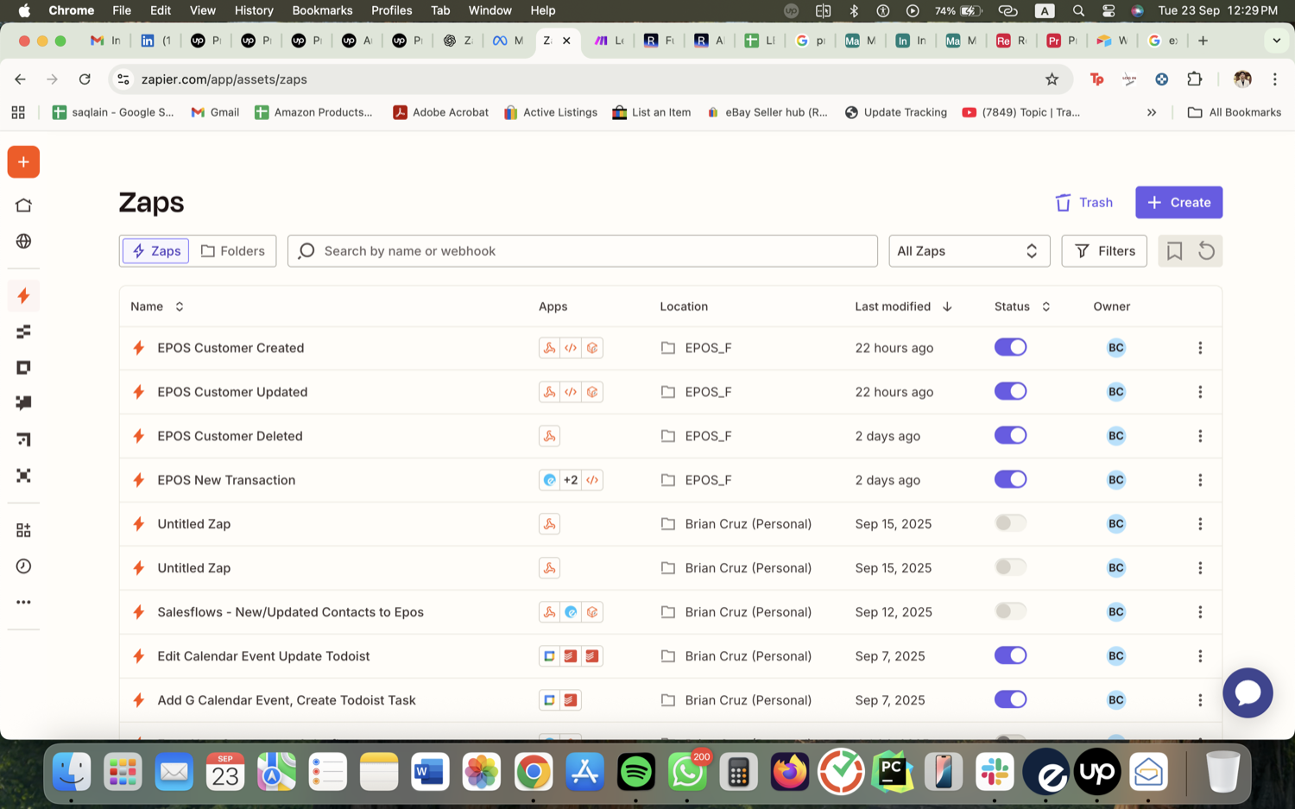
Task: Click the address bar URL
Action: 224,79
